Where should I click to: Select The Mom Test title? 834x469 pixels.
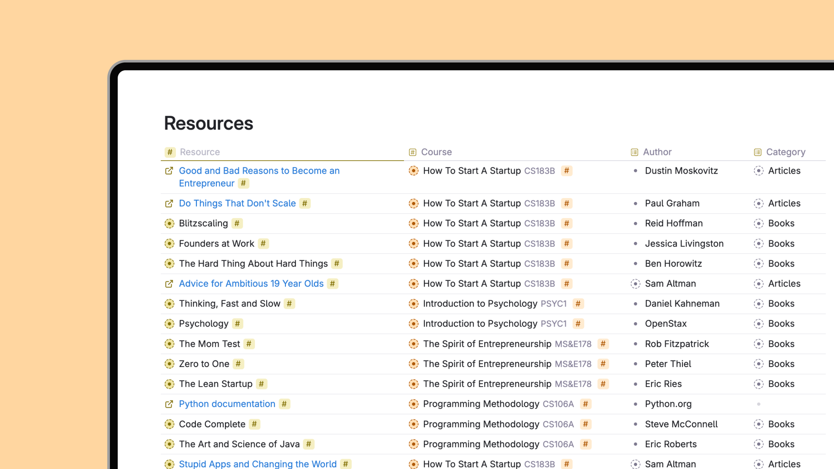[x=209, y=344]
